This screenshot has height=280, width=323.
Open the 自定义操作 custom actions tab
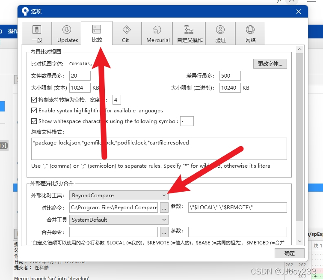[x=189, y=33]
